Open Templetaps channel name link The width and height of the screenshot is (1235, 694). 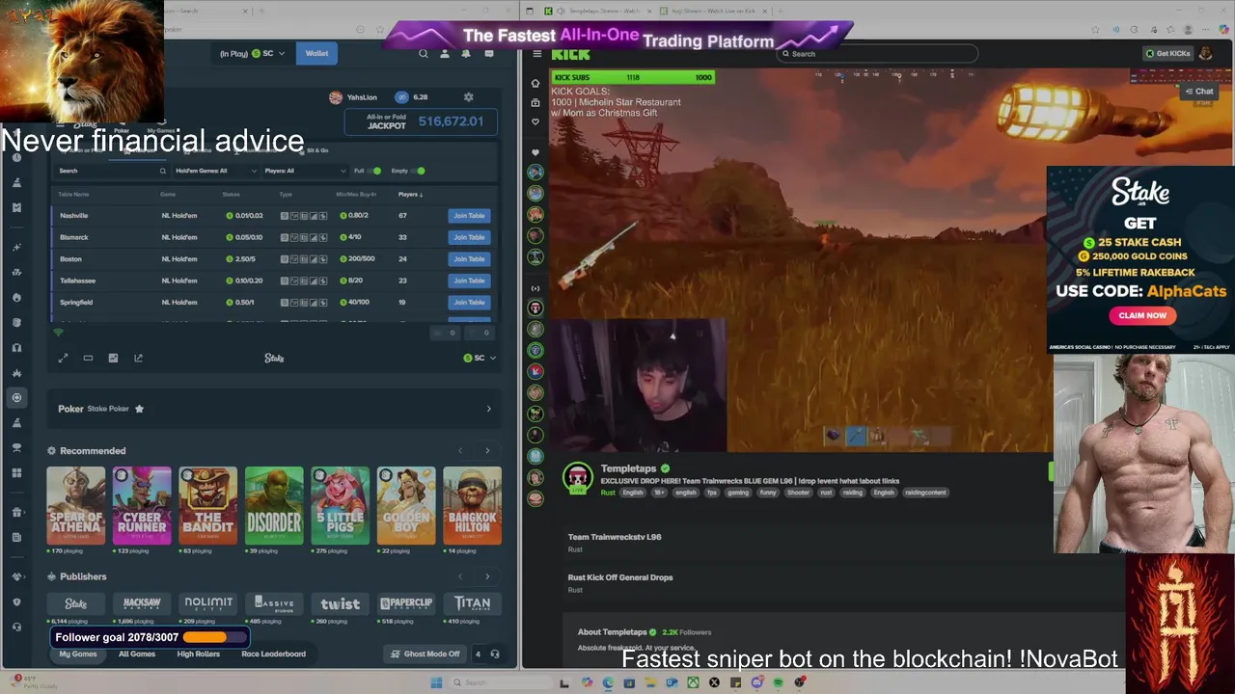pos(628,469)
